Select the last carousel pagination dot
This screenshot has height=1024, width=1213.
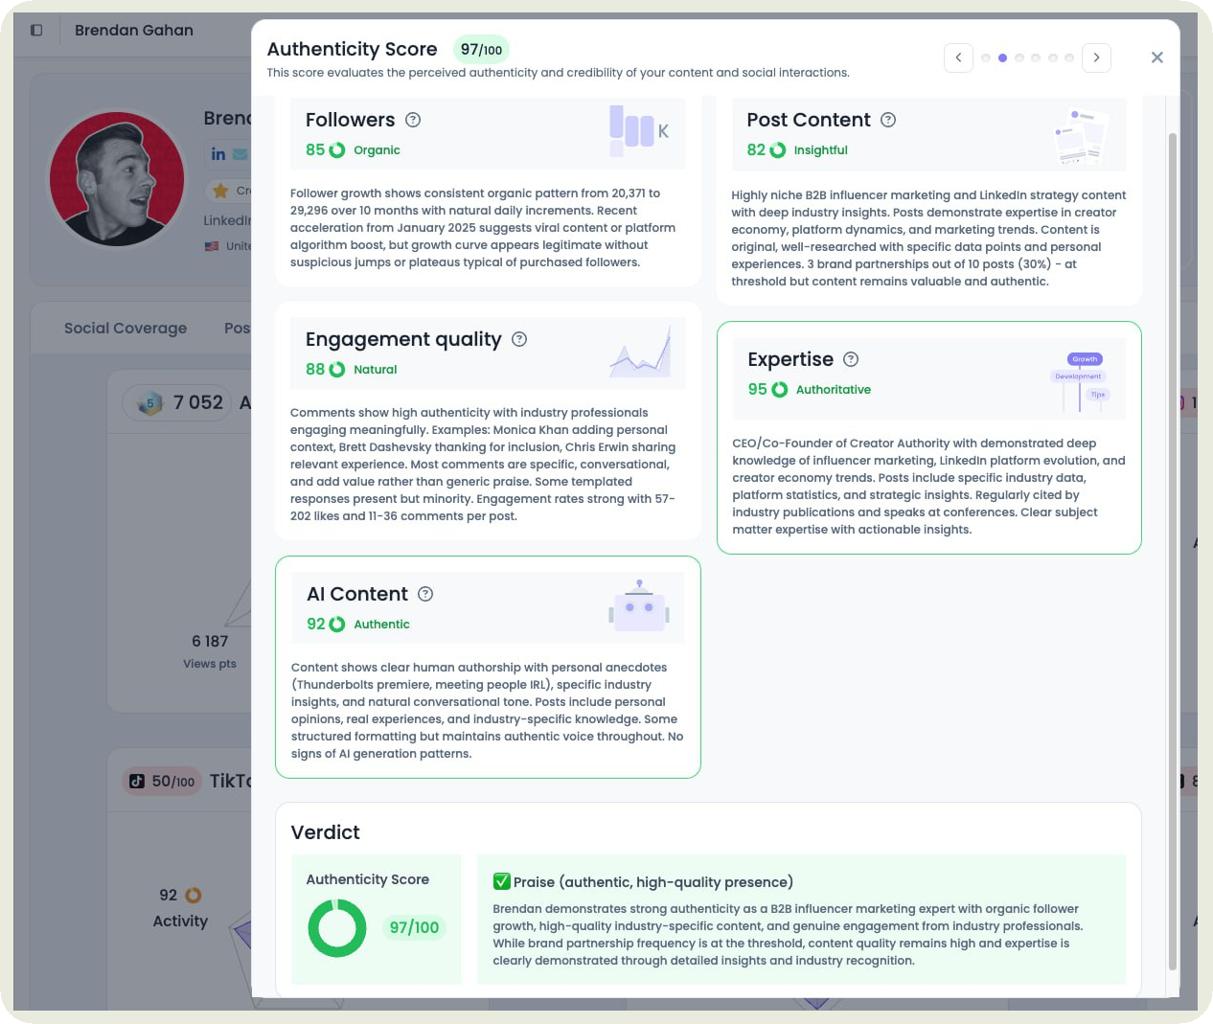(1068, 57)
